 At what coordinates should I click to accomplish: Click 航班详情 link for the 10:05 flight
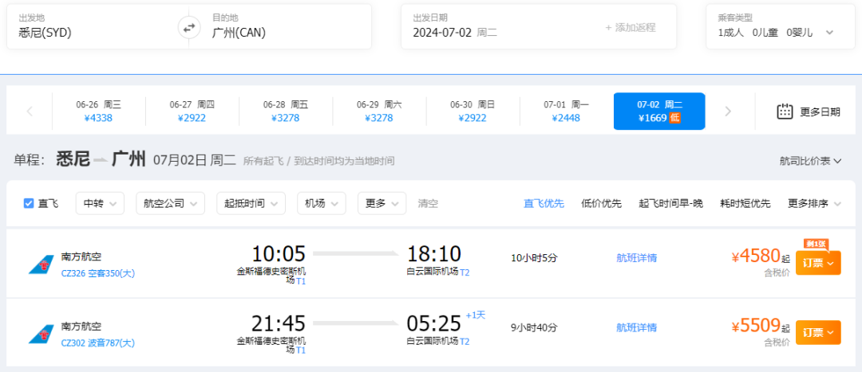click(x=636, y=258)
